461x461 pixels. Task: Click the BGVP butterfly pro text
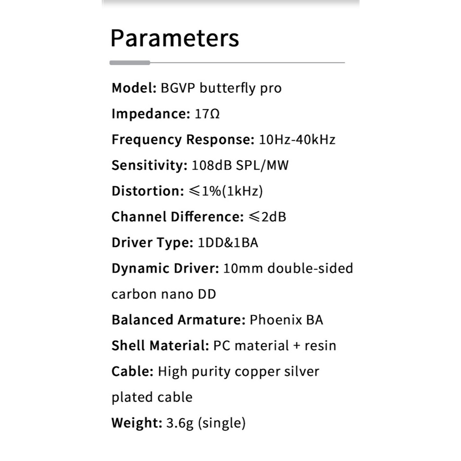point(221,88)
